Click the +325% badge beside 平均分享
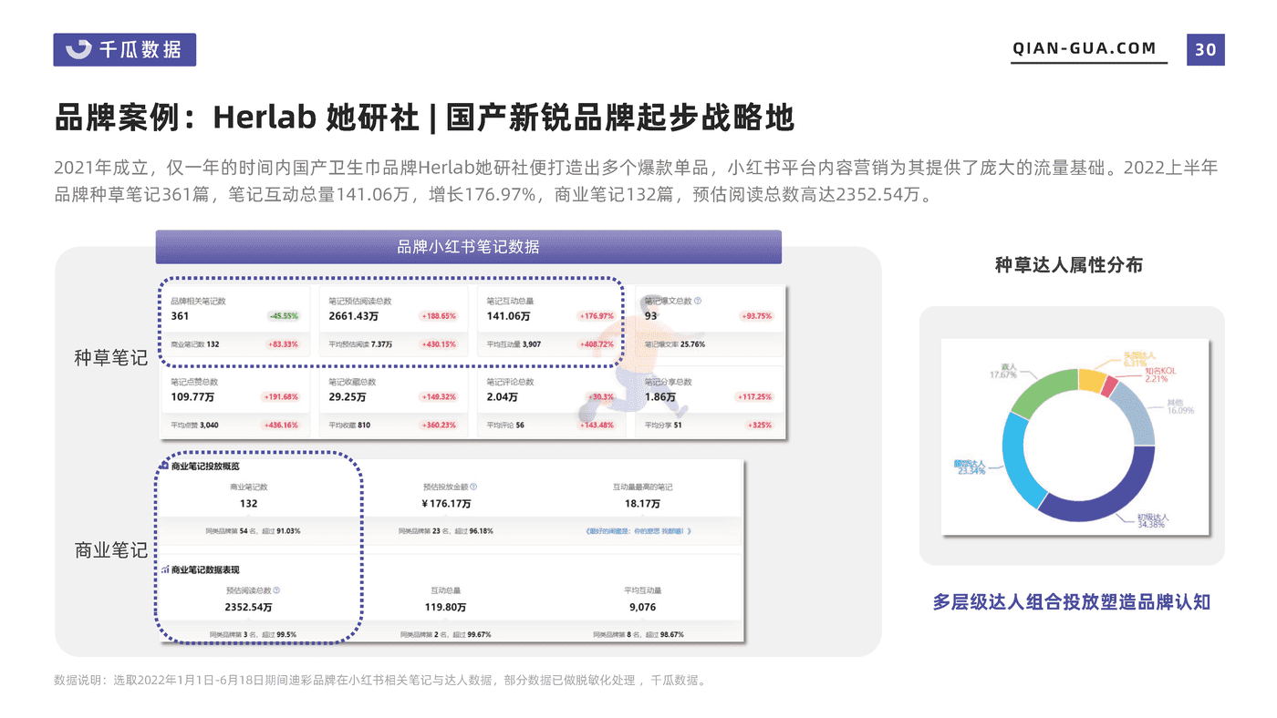1277x718 pixels. [760, 426]
